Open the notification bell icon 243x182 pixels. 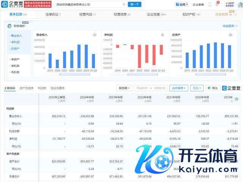tap(217, 4)
